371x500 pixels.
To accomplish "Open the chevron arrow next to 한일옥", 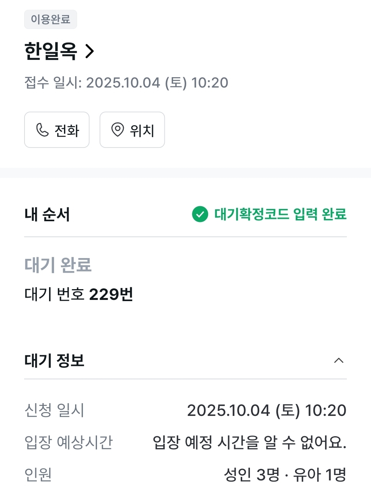I will (x=90, y=51).
